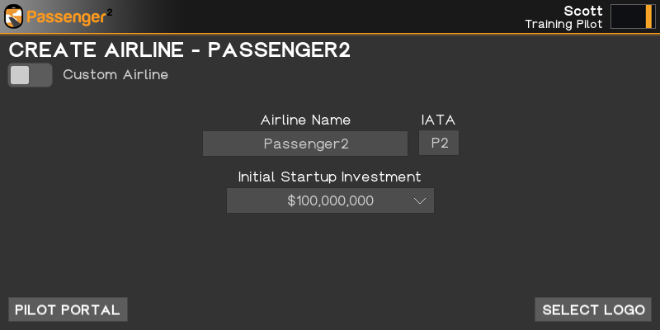Click the pilot rank badge box
660x330 pixels.
pos(632,16)
